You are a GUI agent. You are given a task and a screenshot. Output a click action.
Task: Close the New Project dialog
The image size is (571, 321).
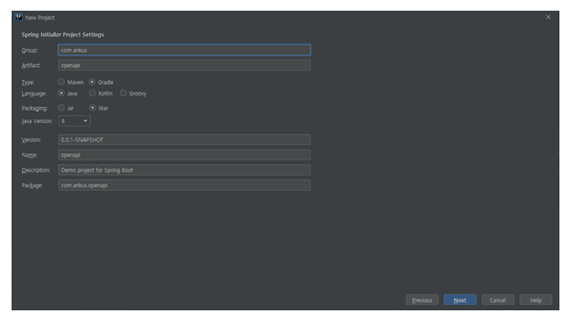548,17
